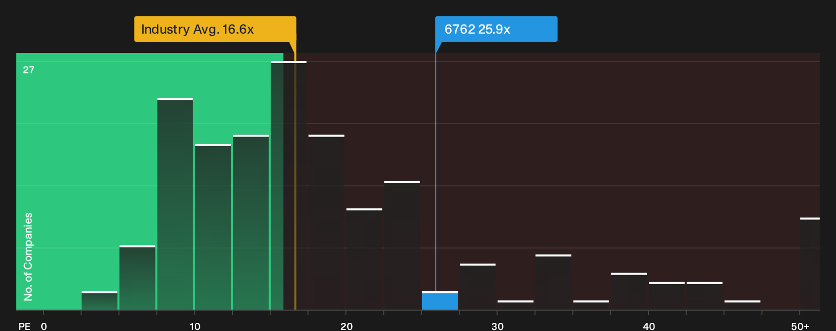The height and width of the screenshot is (331, 836).
Task: Click the x-axis label 0
Action: pyautogui.click(x=44, y=326)
